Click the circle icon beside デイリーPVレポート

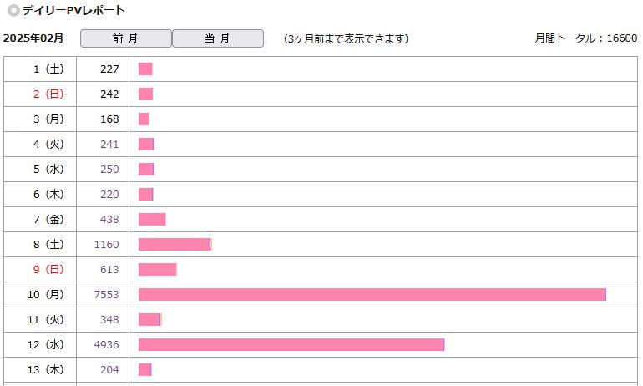click(13, 10)
